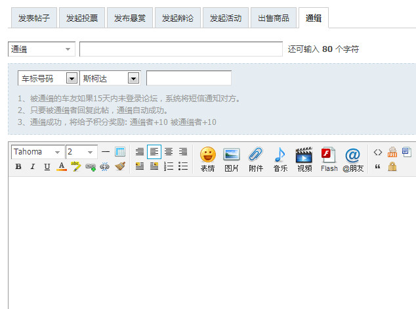Expand the 车标号码 dropdown
The image size is (416, 309).
(48, 78)
